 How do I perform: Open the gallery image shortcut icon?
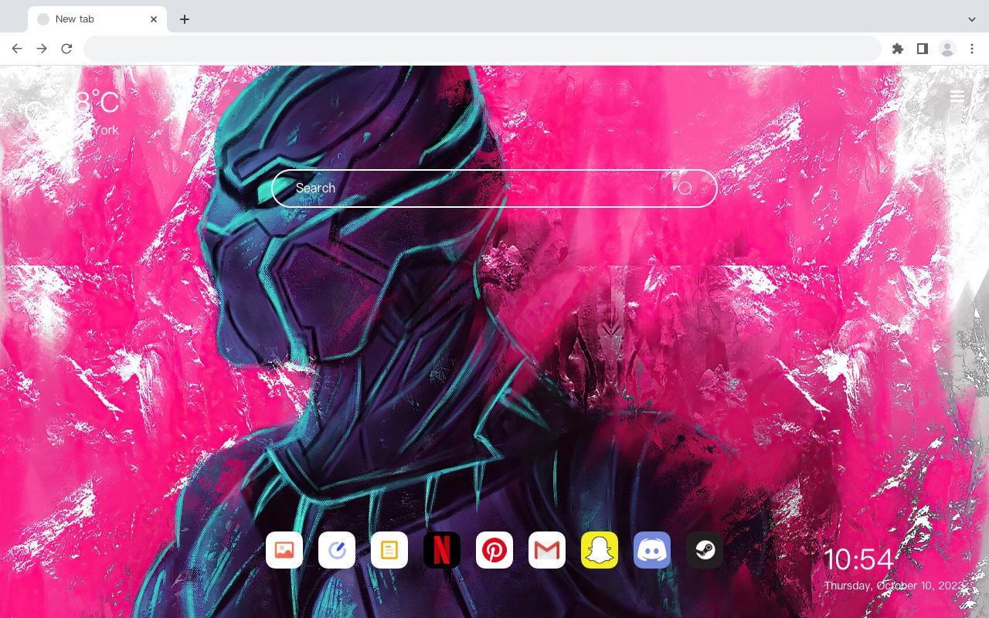(284, 550)
